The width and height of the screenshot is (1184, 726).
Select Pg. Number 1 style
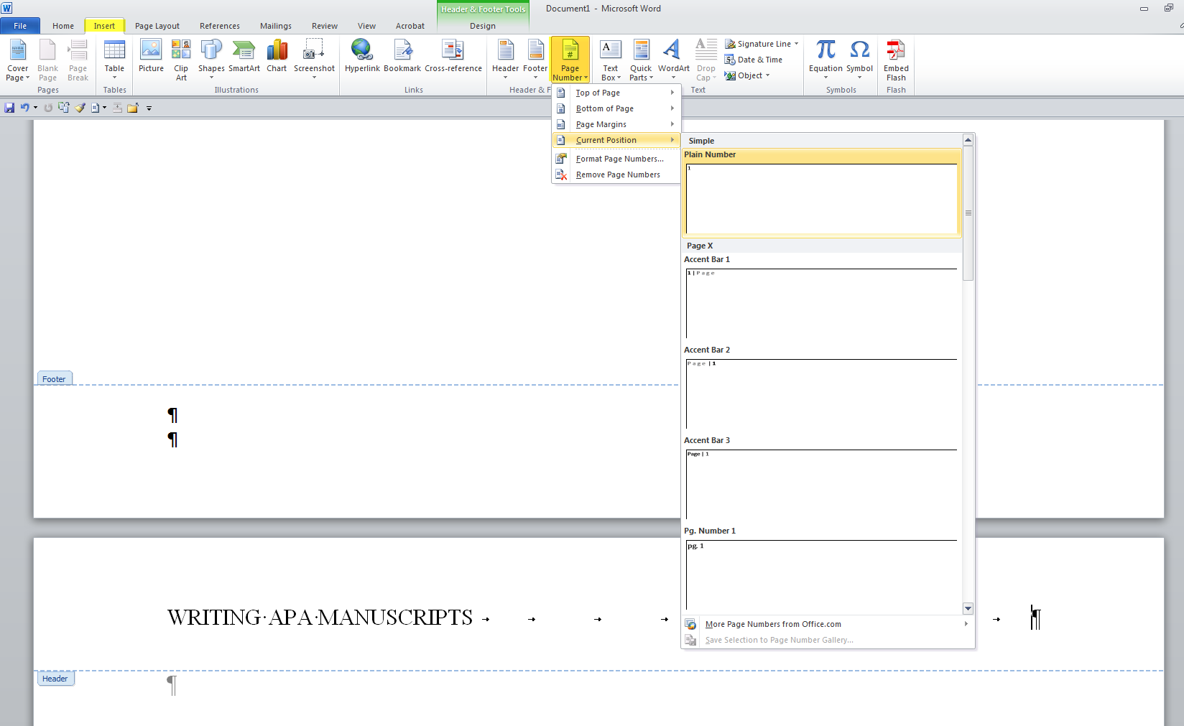click(x=822, y=569)
